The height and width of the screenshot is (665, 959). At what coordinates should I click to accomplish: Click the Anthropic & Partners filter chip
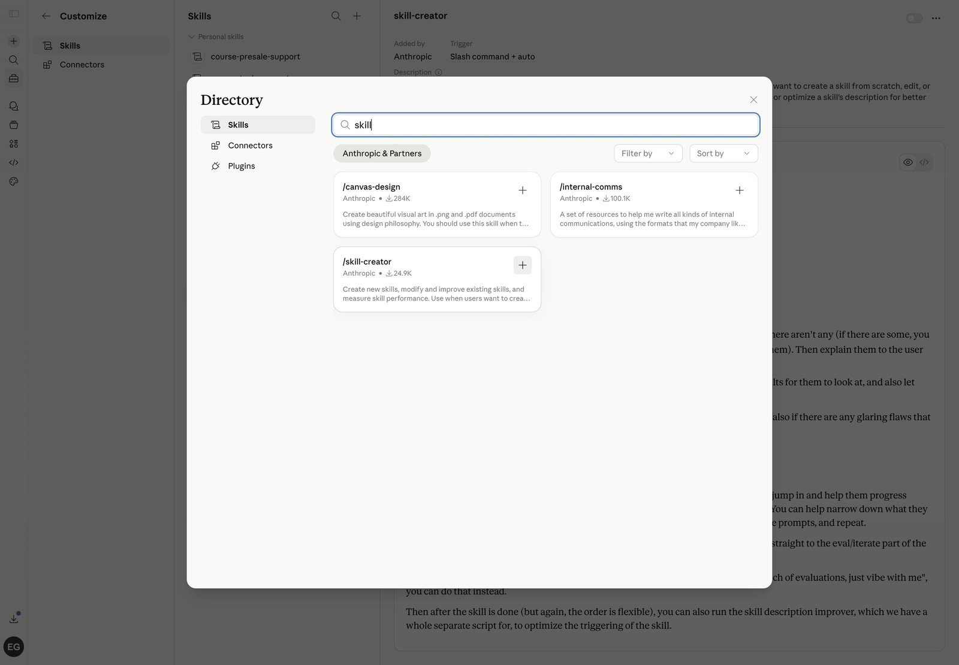point(382,153)
